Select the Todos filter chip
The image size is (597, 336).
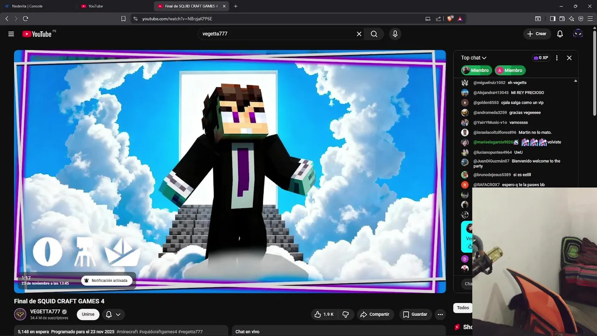[463, 308]
